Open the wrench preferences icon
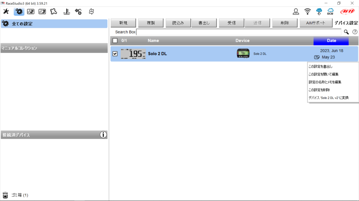The width and height of the screenshot is (359, 201). (x=6, y=12)
